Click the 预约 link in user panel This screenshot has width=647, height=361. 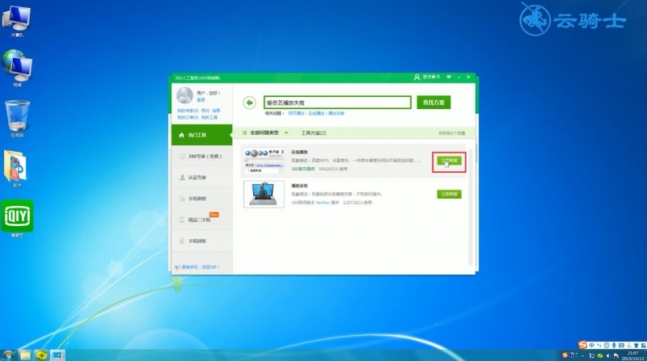205,111
